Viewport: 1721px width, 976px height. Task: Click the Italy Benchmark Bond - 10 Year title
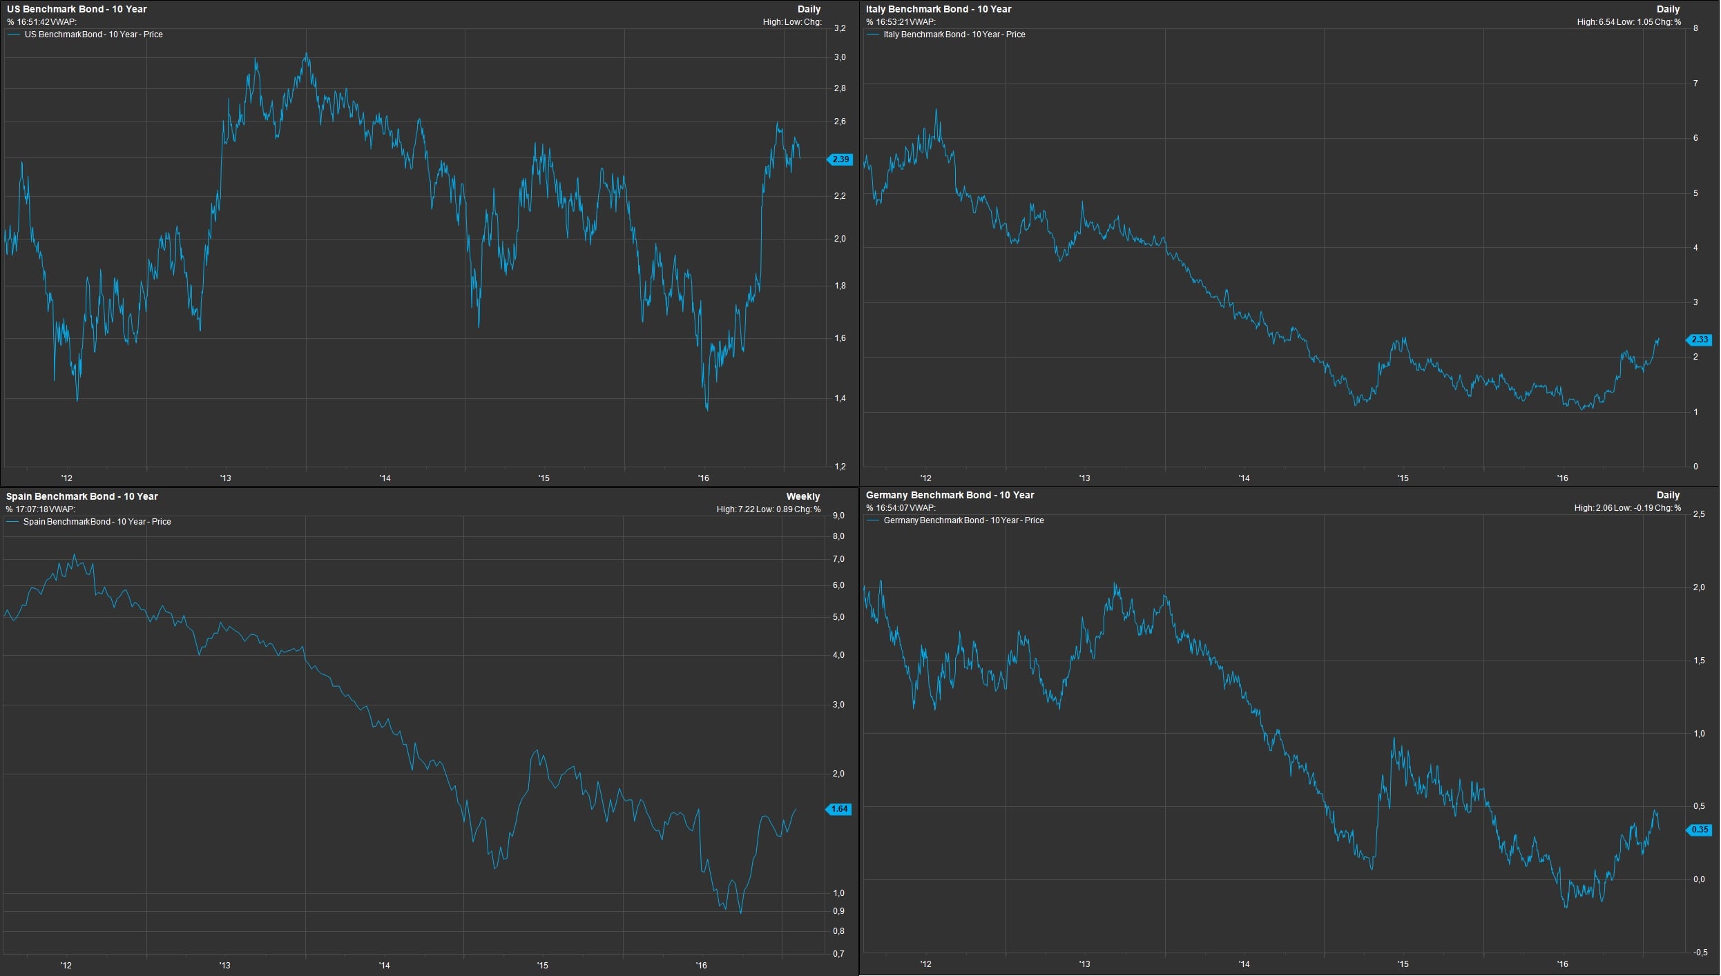tap(938, 9)
